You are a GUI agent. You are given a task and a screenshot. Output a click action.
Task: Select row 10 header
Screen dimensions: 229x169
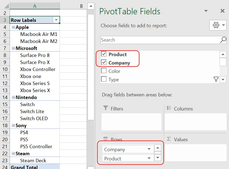(5, 69)
